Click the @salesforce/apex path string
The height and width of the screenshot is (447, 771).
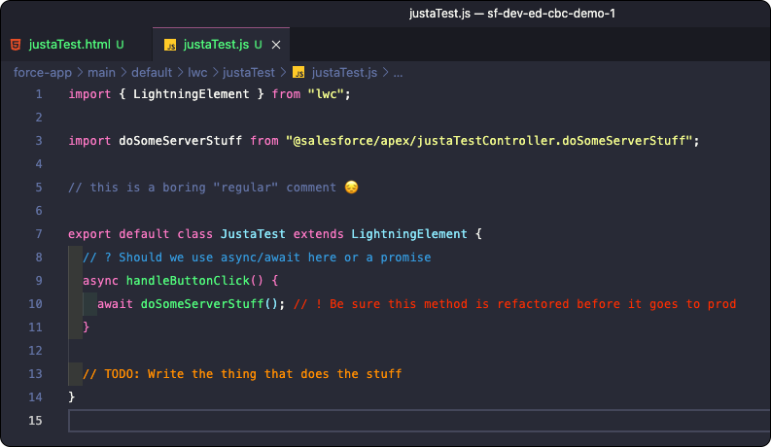coord(489,141)
